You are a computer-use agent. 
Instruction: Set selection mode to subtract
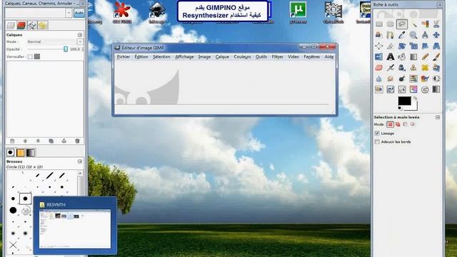tap(405, 124)
